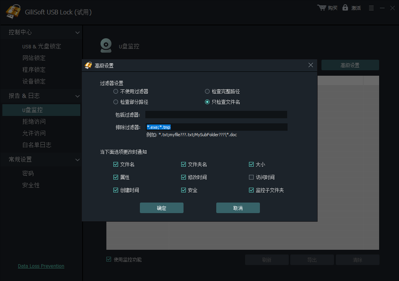Select 只检查文件名 radio option
This screenshot has width=399, height=281.
coord(207,102)
